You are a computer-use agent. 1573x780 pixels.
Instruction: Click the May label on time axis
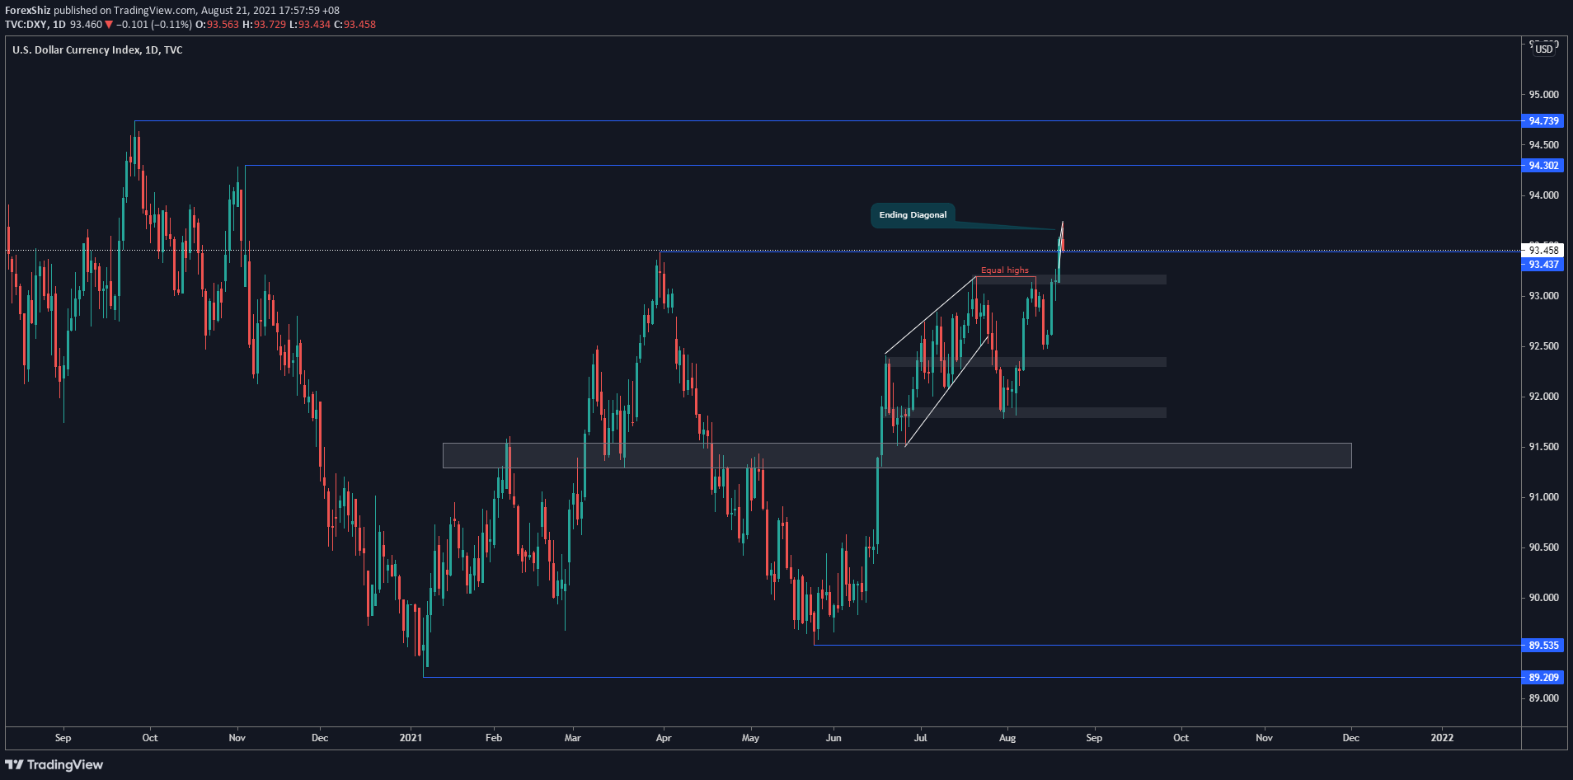[750, 738]
